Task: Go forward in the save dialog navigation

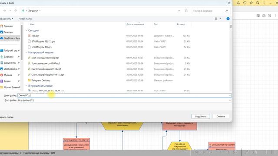Action: 4,11
